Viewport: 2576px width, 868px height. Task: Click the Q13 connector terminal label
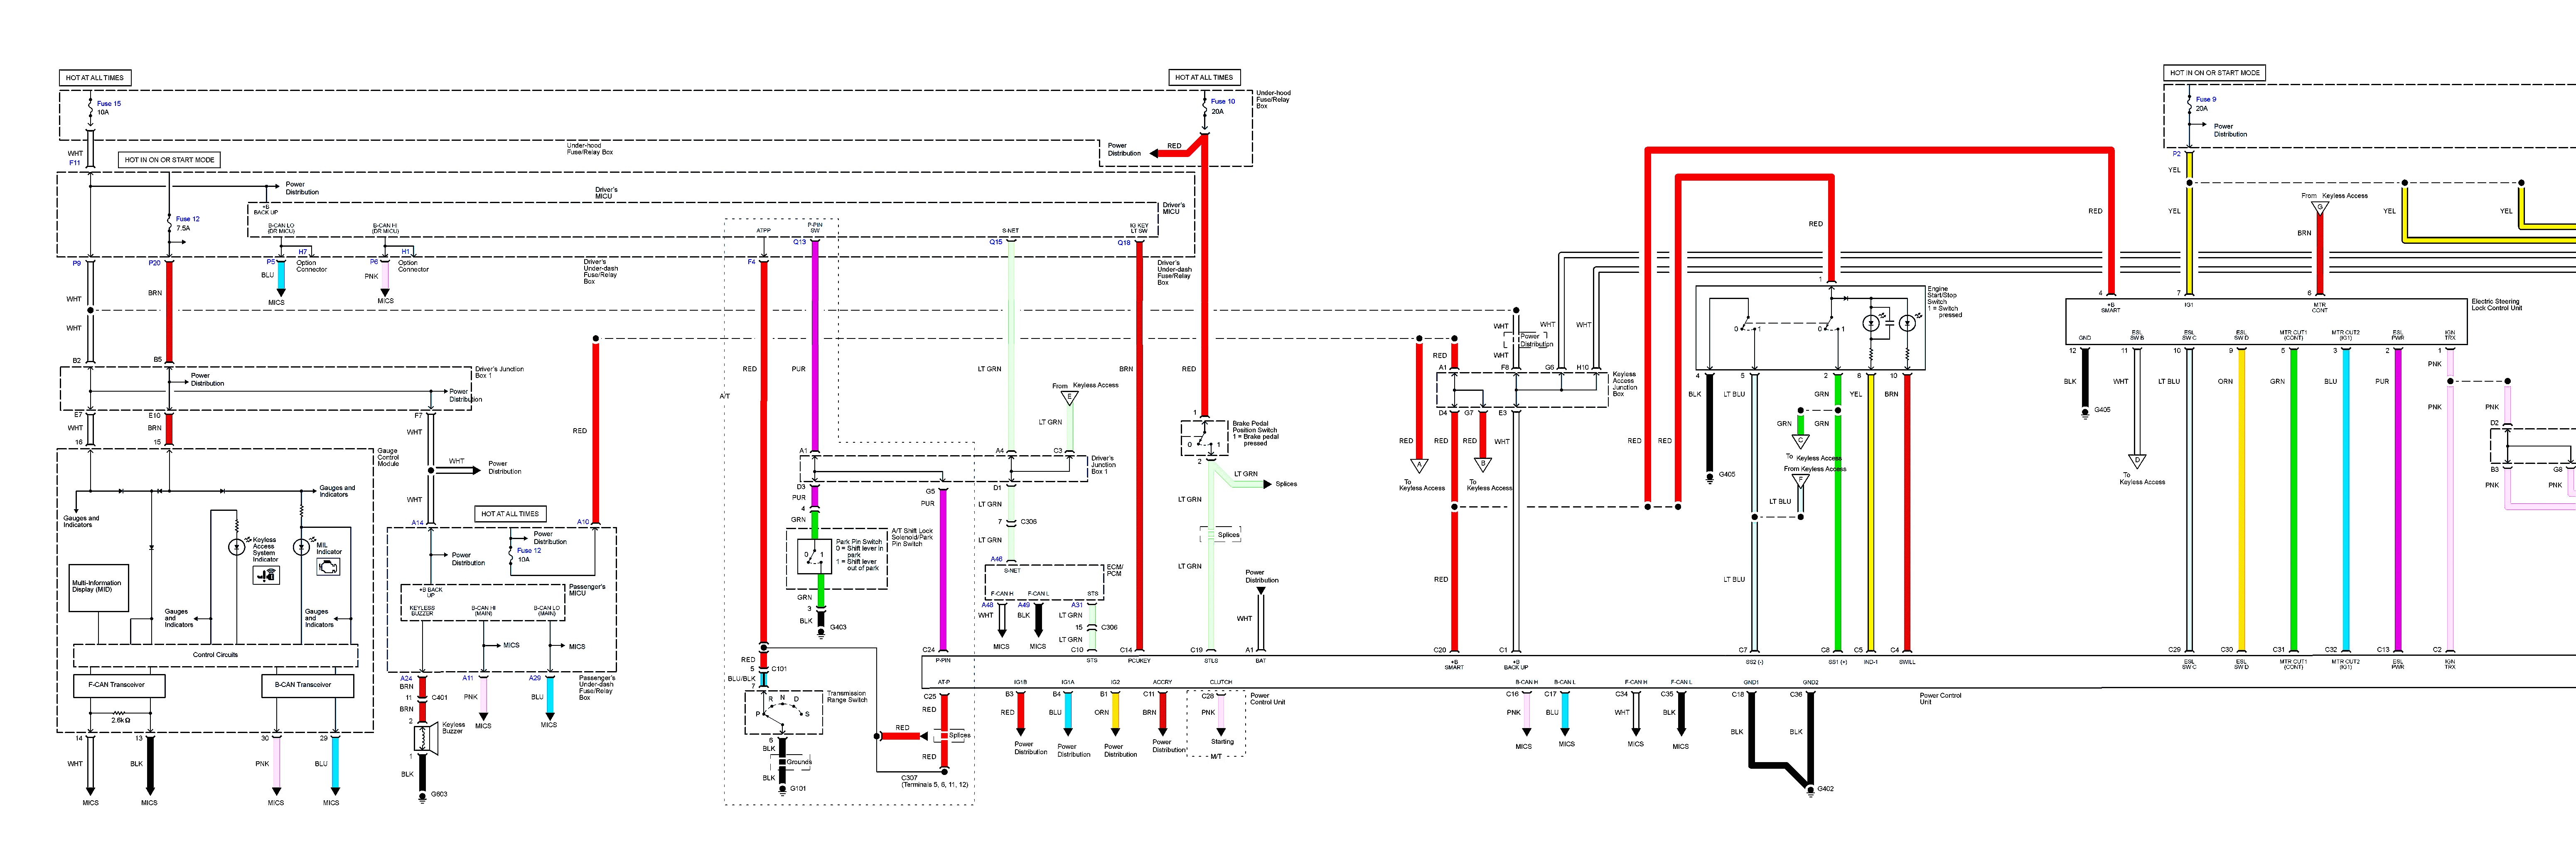[x=799, y=242]
